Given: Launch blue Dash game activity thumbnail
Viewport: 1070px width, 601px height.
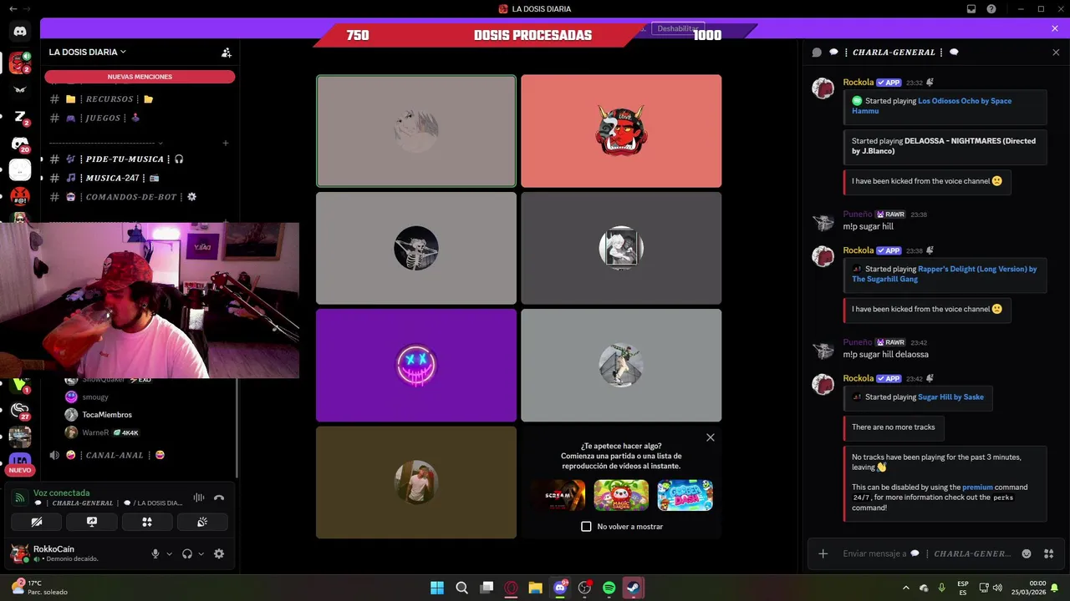Looking at the screenshot, I should click(x=685, y=495).
